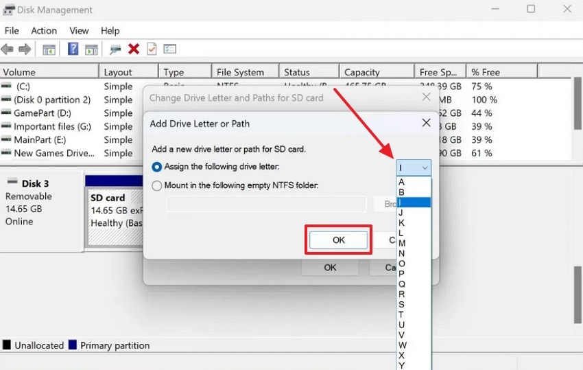Click the show/hide action pane icon
The height and width of the screenshot is (370, 583).
coord(91,49)
